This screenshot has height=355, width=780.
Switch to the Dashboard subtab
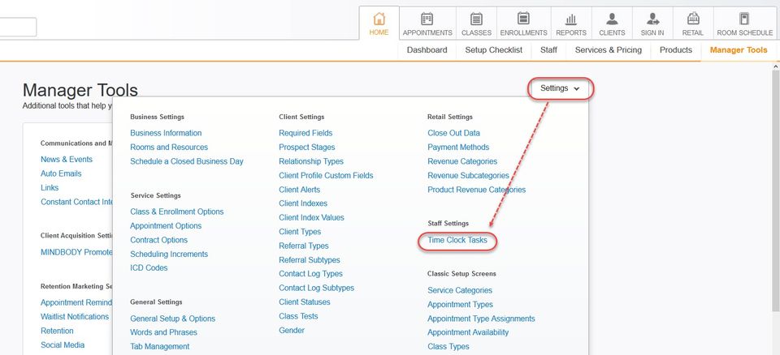427,49
